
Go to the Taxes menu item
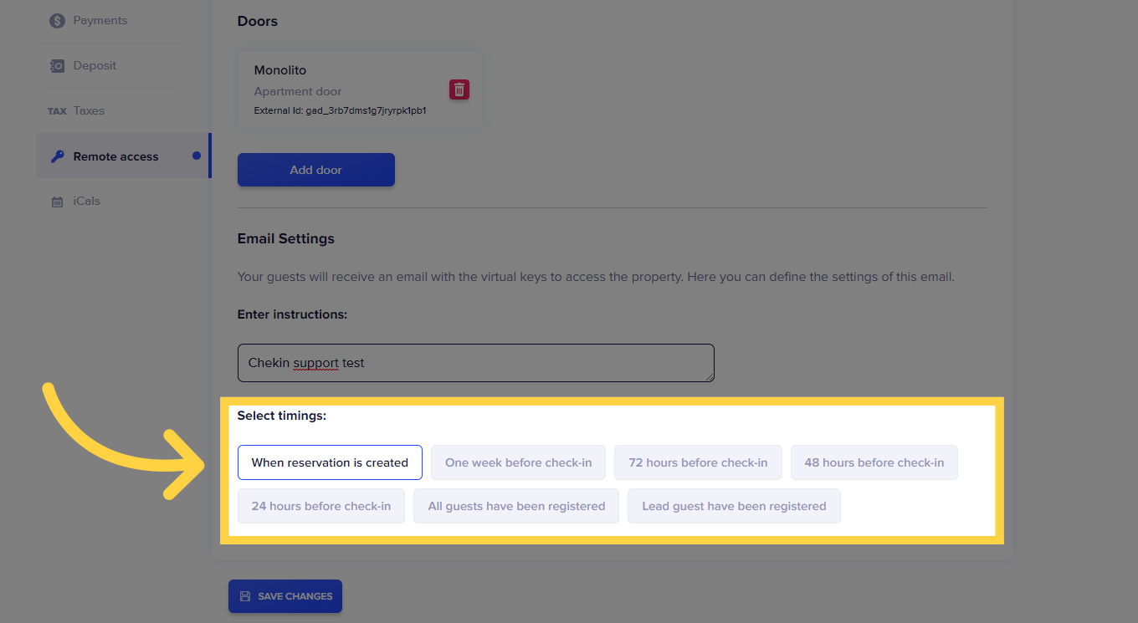coord(89,111)
